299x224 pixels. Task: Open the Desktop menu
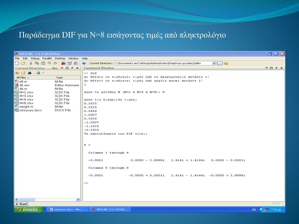60,58
